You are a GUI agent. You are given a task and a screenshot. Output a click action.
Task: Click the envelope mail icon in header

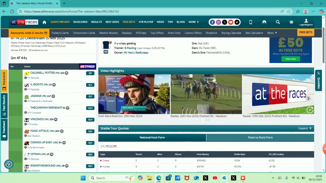coord(291,22)
